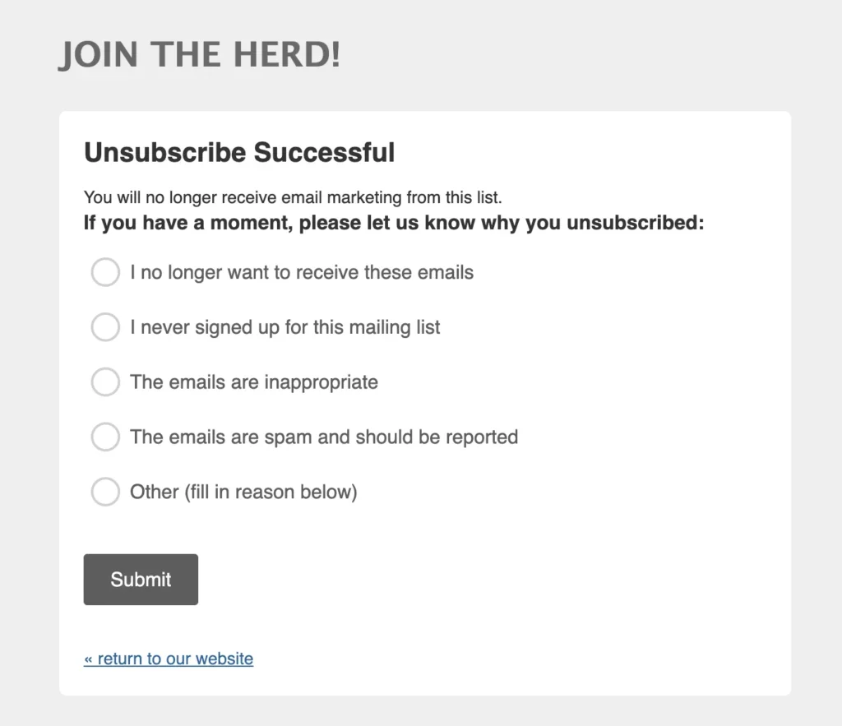
Task: Click the radio circle beside the spam option
Action: click(x=105, y=437)
